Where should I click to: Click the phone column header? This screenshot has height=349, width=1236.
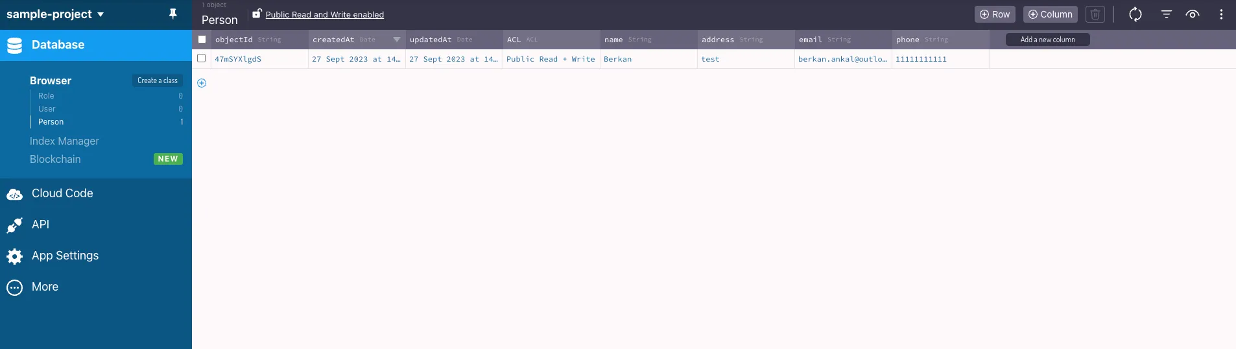point(940,40)
